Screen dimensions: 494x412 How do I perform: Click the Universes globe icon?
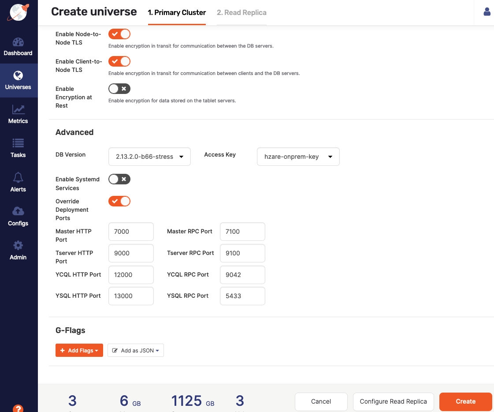point(18,75)
